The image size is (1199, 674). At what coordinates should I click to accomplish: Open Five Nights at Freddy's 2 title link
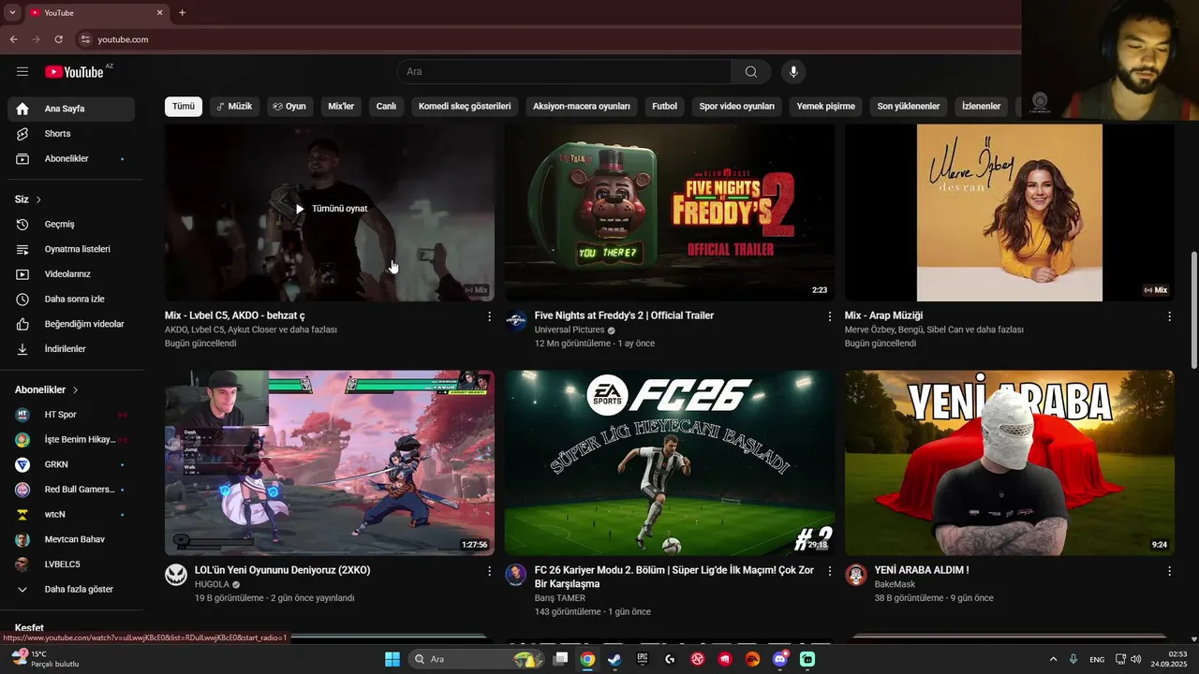624,315
